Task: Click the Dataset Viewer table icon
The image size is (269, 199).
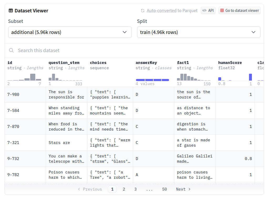Action: (x=11, y=11)
